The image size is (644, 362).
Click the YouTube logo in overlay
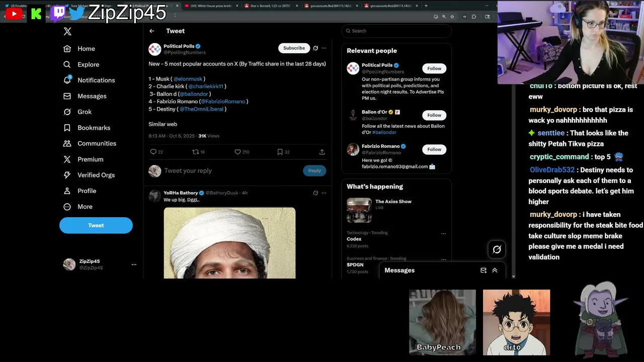(14, 14)
